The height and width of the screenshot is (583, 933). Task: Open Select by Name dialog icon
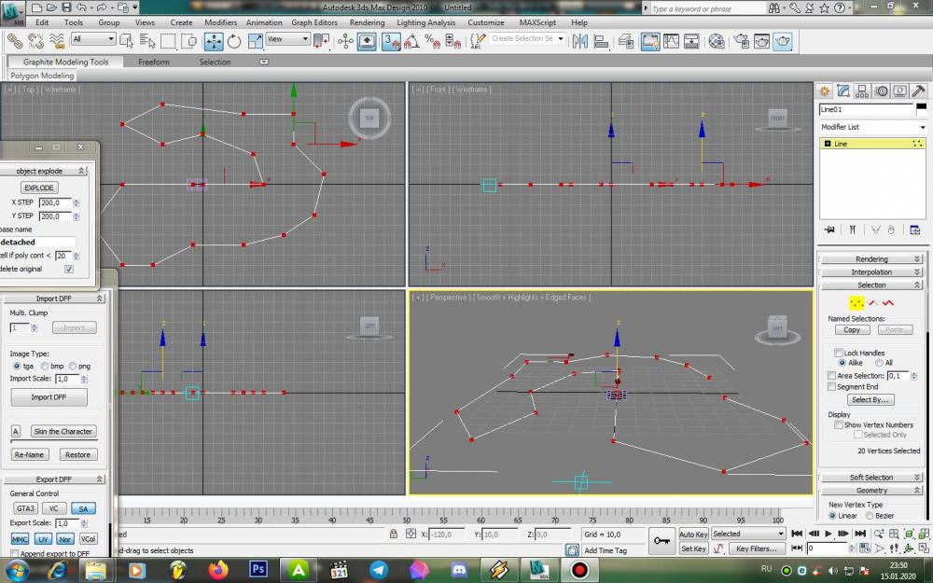coord(147,41)
